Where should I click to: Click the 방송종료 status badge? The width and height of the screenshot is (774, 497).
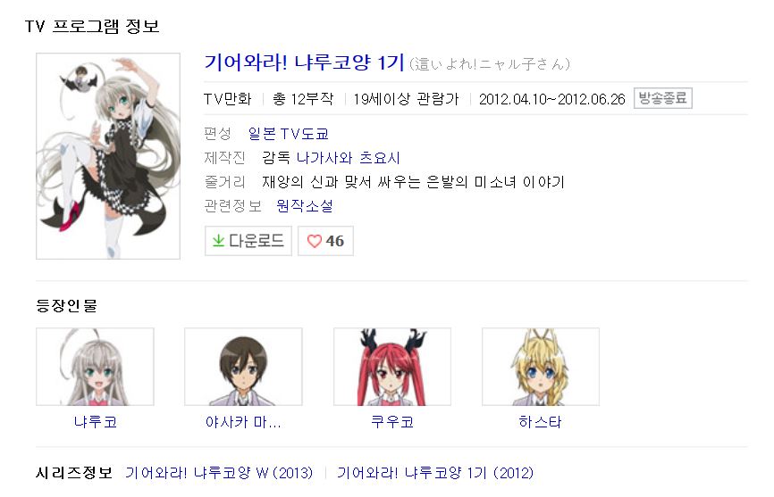point(663,98)
